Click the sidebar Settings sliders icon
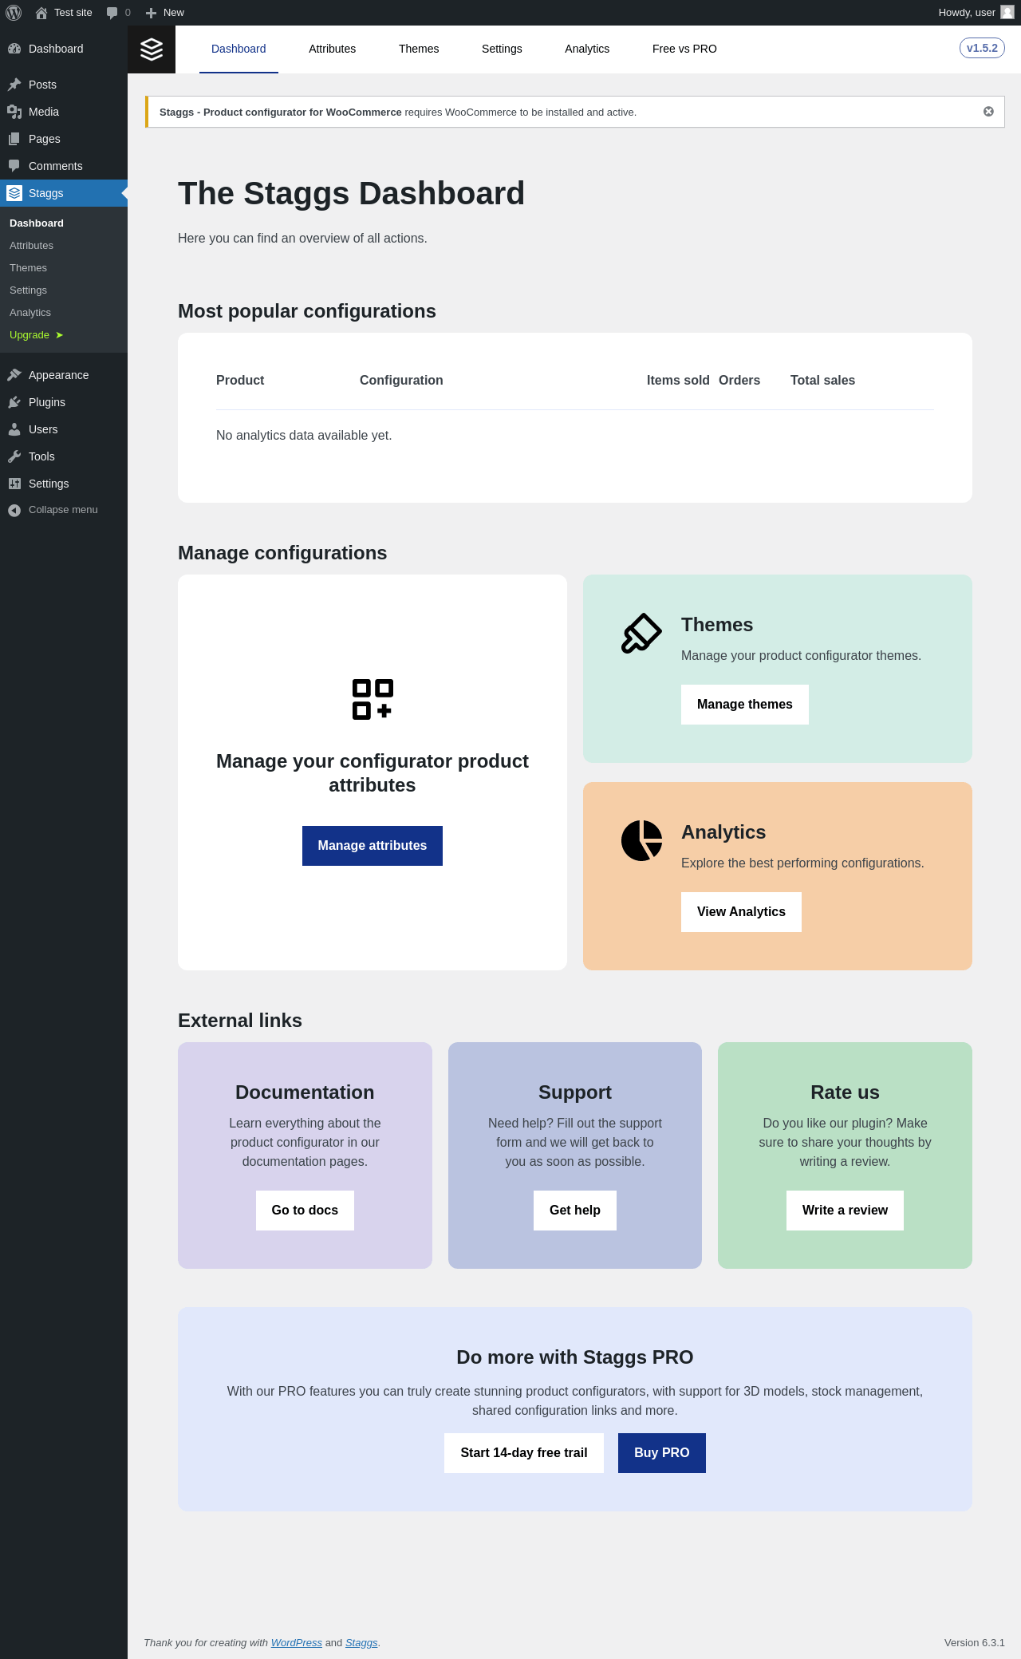1021x1659 pixels. coord(14,484)
